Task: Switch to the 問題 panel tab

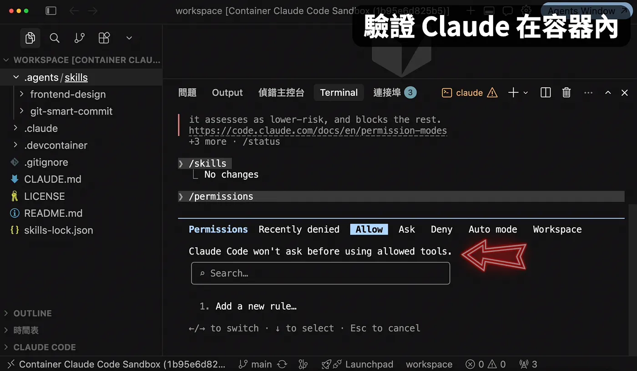Action: click(187, 93)
